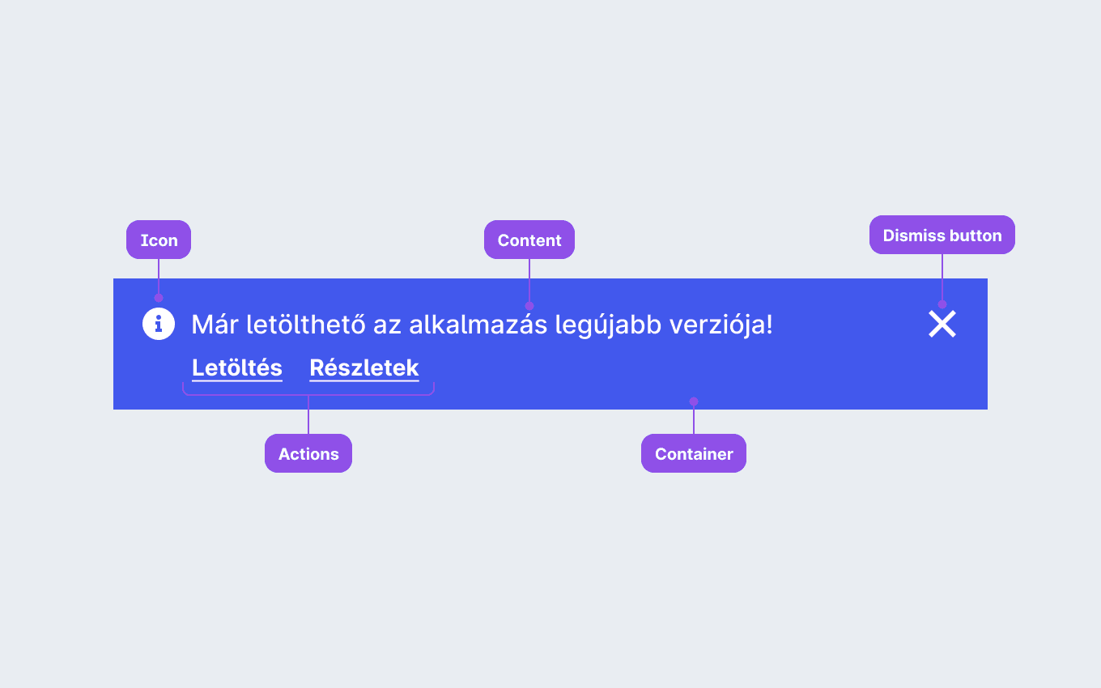Viewport: 1101px width, 688px height.
Task: Click the Actions annotation label
Action: point(308,453)
